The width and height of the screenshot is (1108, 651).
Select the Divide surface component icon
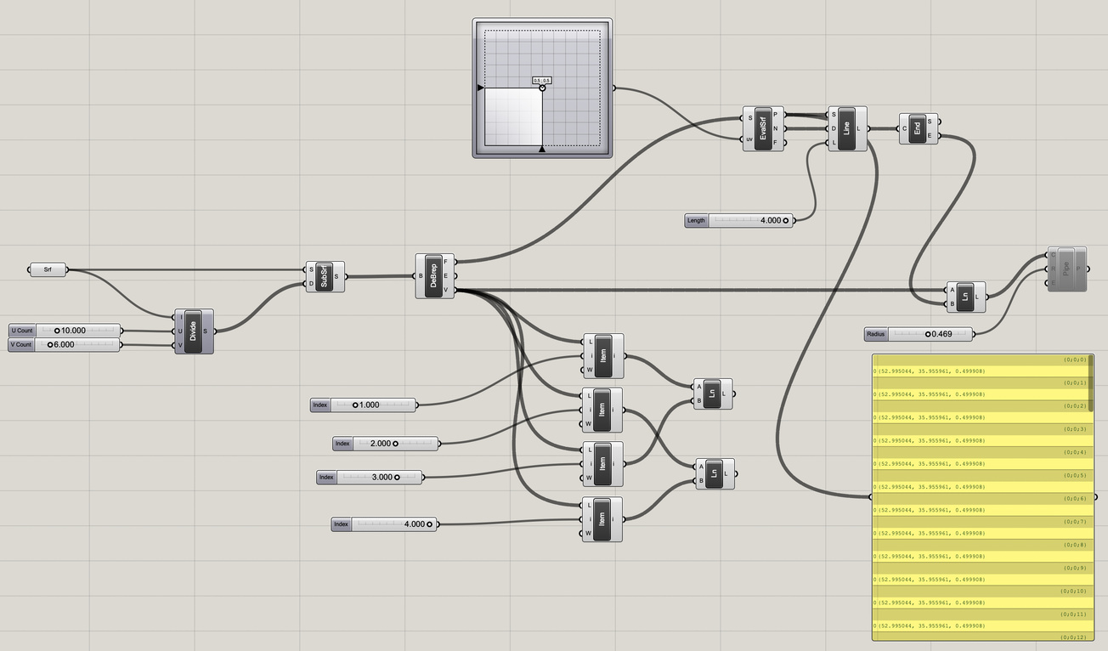point(193,331)
